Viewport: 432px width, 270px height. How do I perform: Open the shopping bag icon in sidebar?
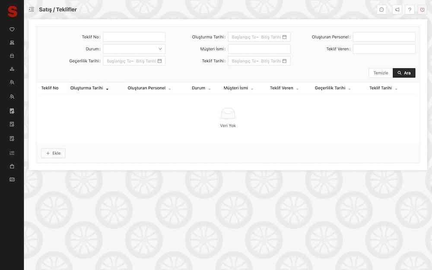click(x=12, y=166)
